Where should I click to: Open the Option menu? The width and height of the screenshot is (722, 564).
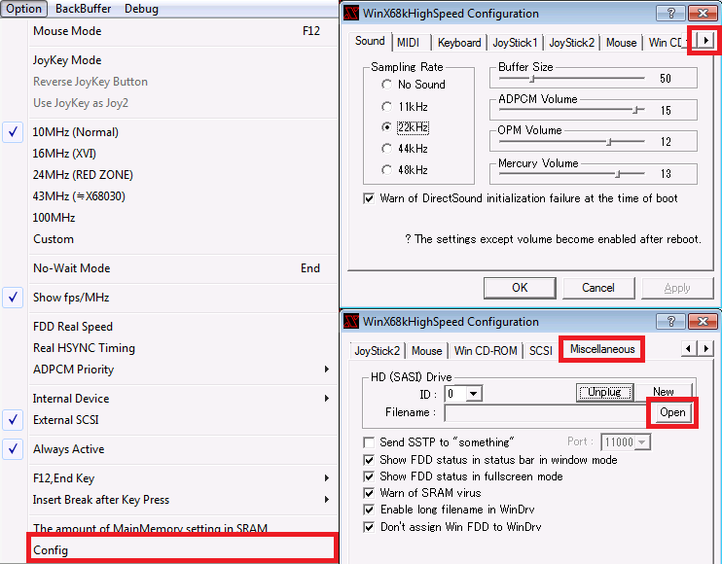click(x=23, y=9)
